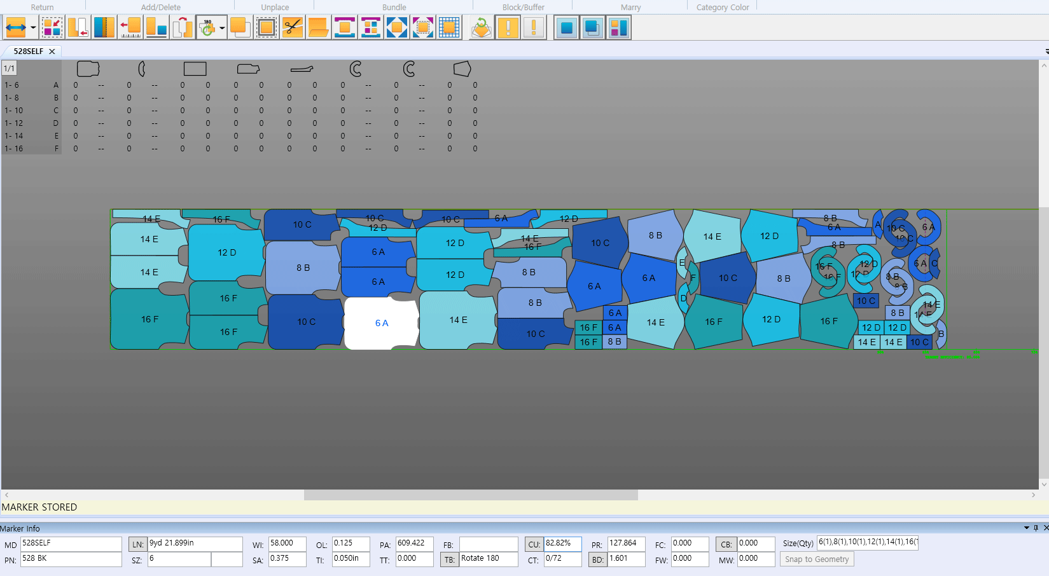
Task: Click the TB: button in Marker Info
Action: [449, 559]
